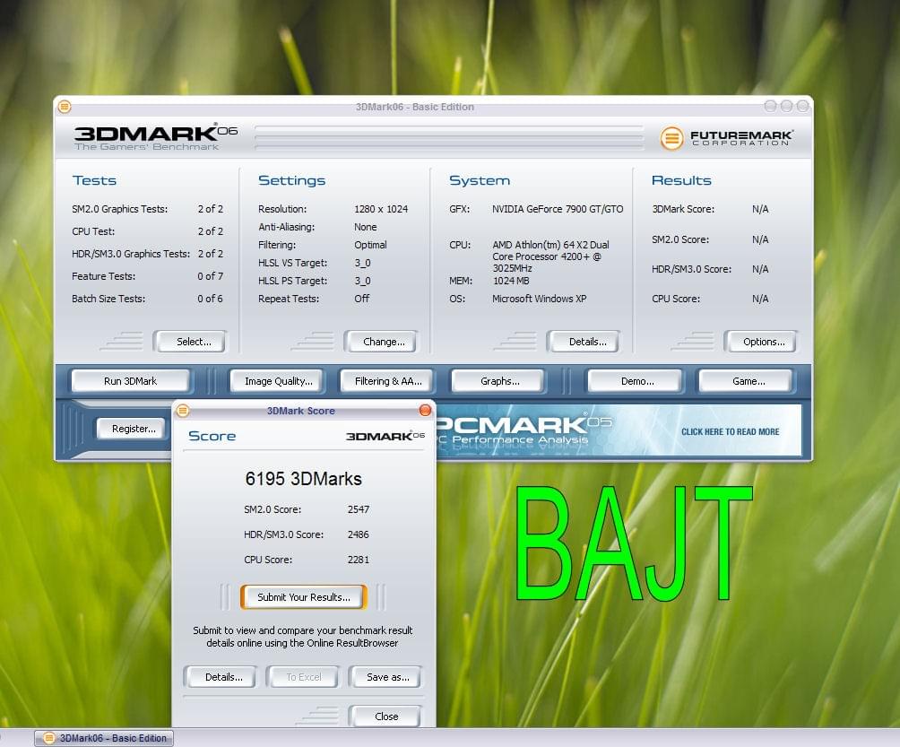Click the 'Results' section heading
Image resolution: width=900 pixels, height=747 pixels.
coord(681,180)
